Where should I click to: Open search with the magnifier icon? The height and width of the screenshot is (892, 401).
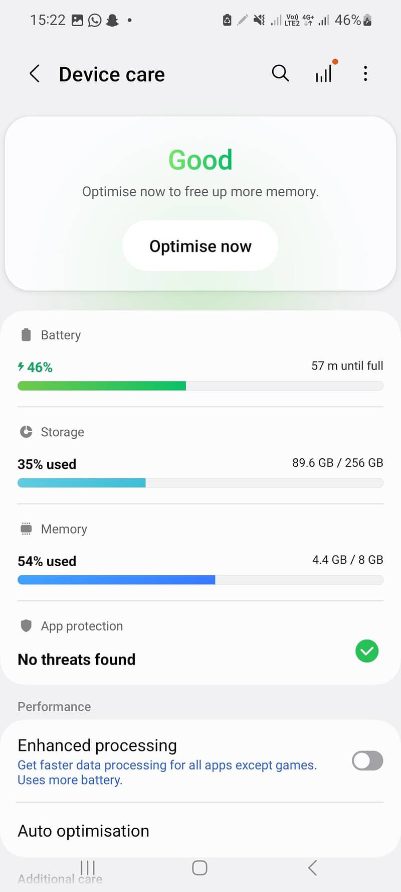tap(280, 73)
